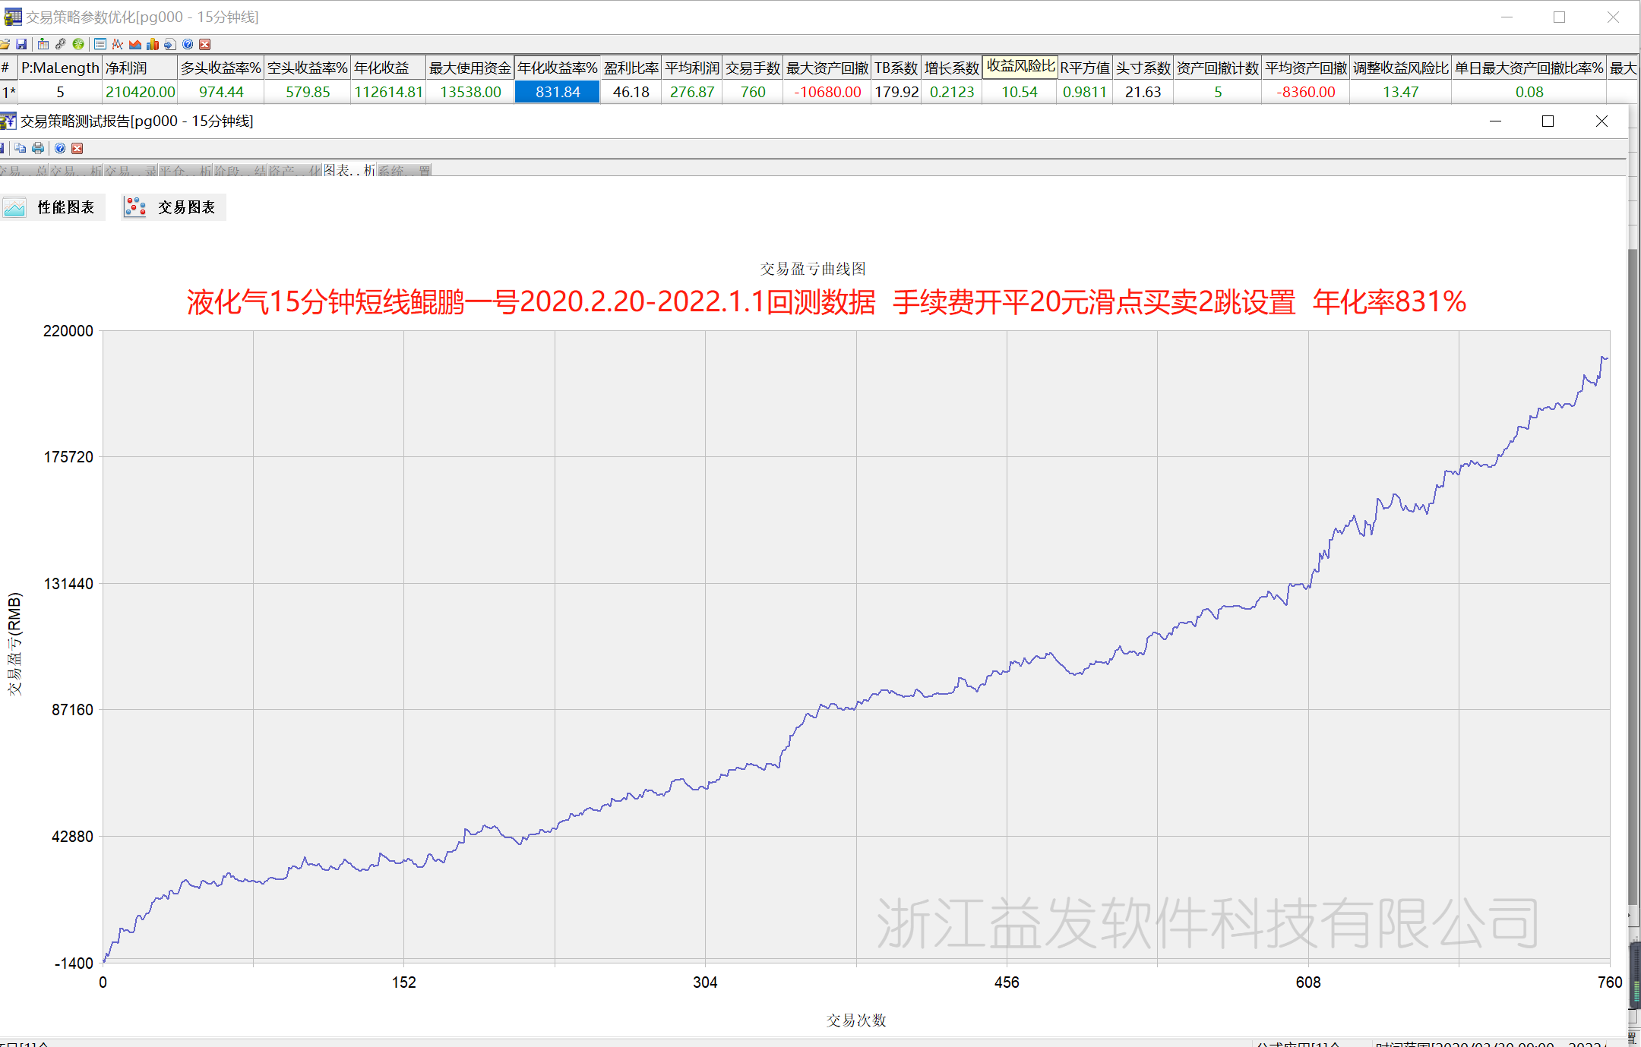Switch to the 阶段..结 tab

click(x=240, y=170)
